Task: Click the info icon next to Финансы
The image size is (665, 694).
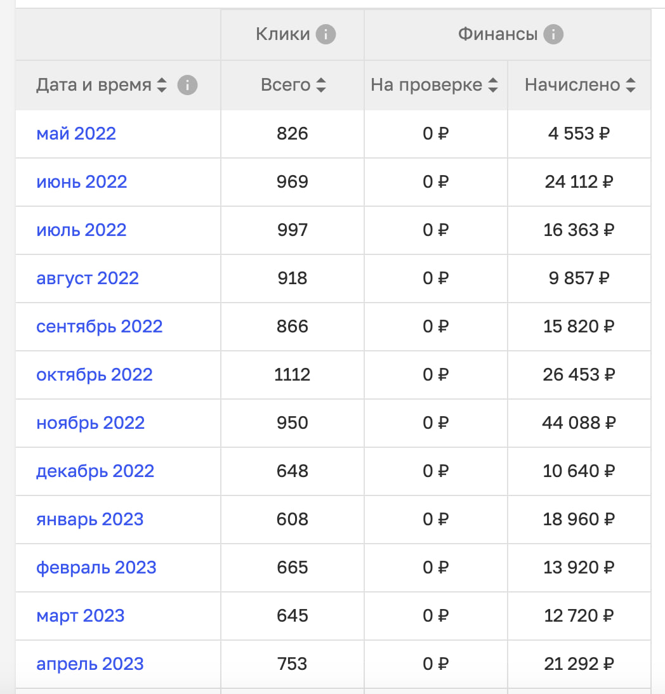Action: click(553, 34)
